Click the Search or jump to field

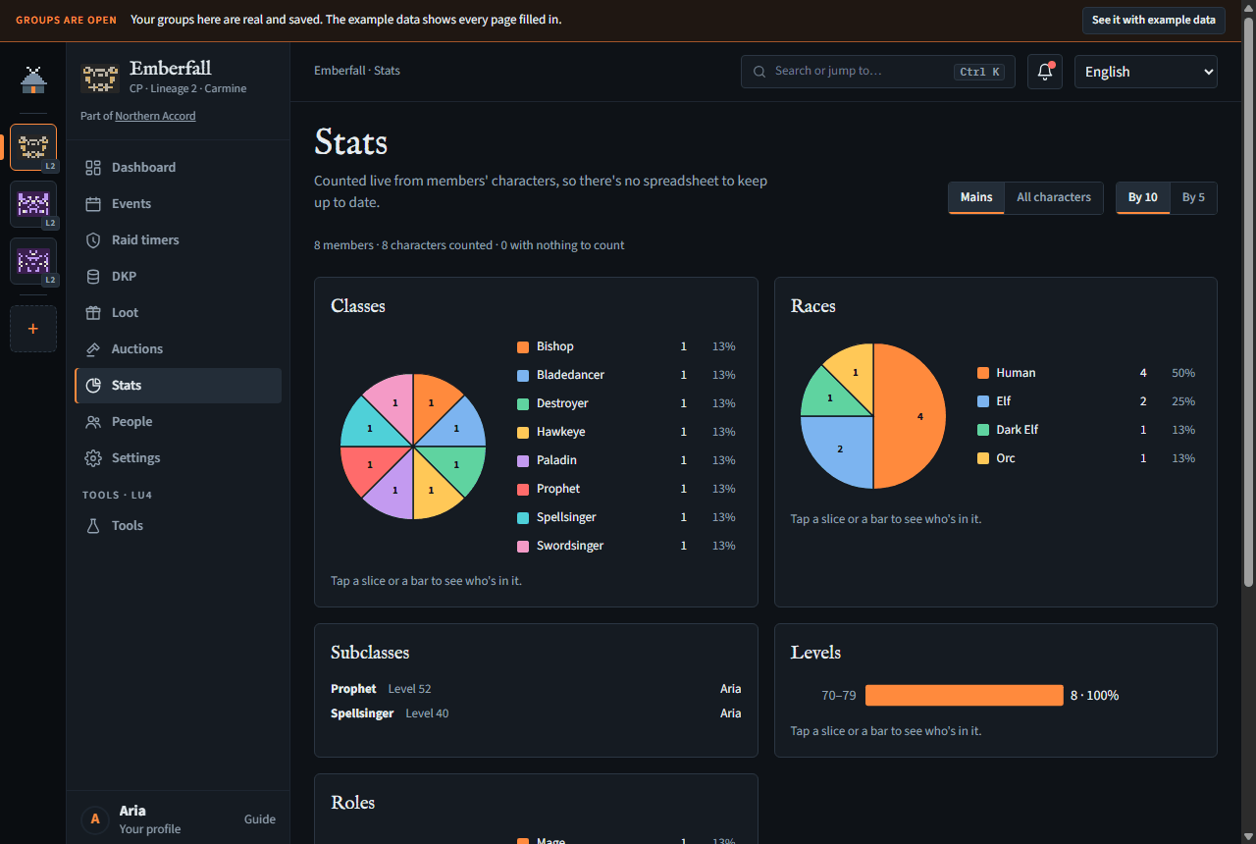(878, 72)
